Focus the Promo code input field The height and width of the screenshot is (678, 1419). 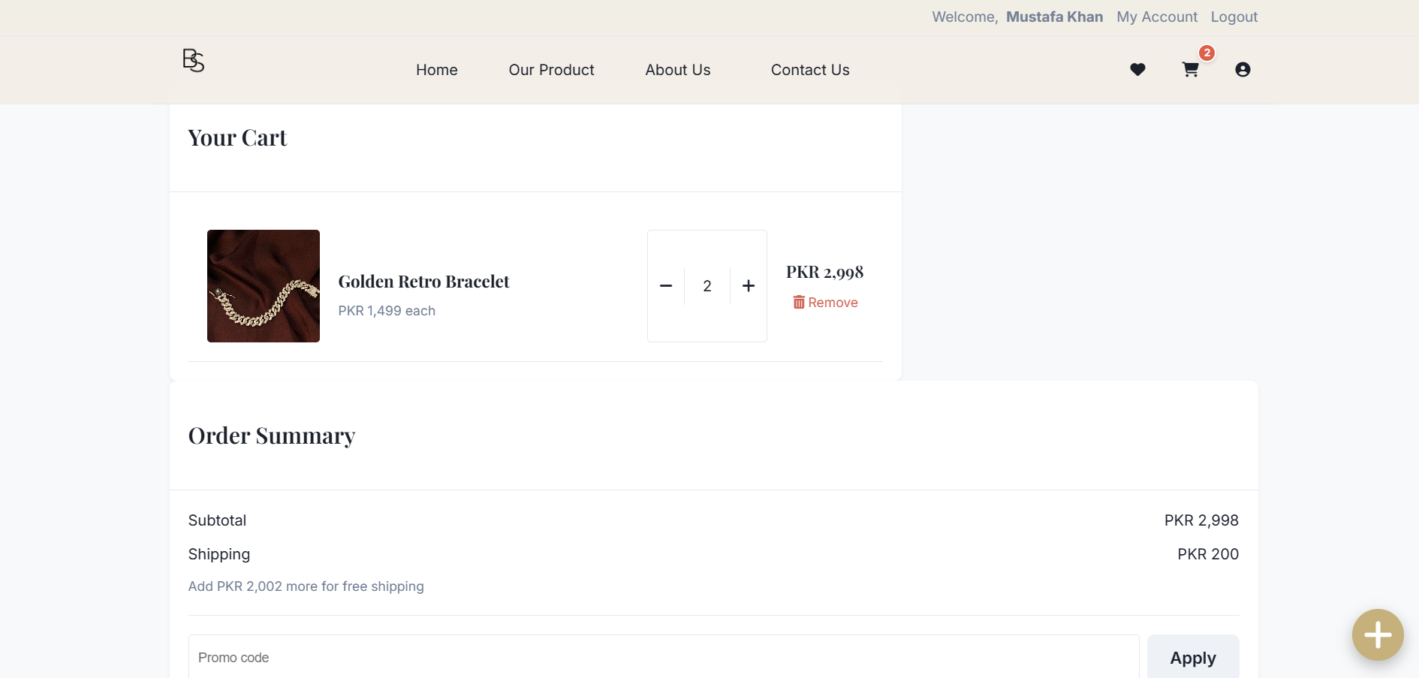[664, 658]
